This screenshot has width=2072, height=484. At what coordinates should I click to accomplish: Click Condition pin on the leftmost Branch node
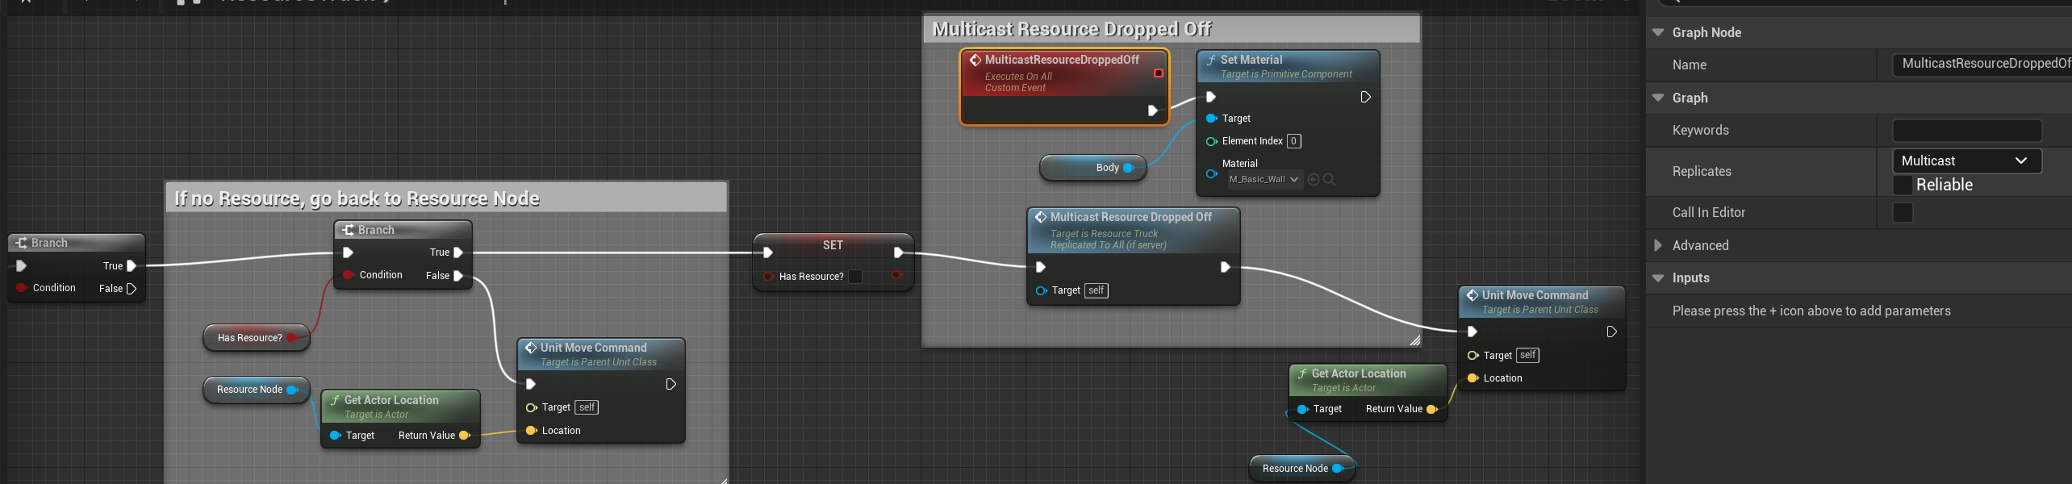point(22,288)
